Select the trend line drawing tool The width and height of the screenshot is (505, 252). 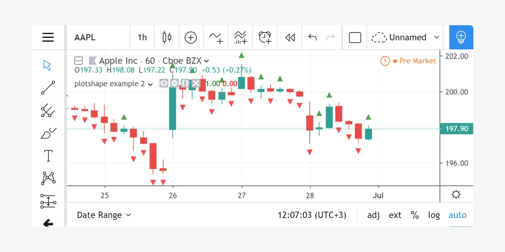coord(48,88)
